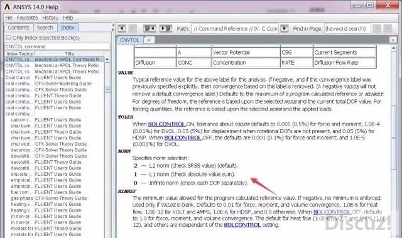Screen dimensions: 402x238
Task: Select the Index tab
Action: (68, 28)
